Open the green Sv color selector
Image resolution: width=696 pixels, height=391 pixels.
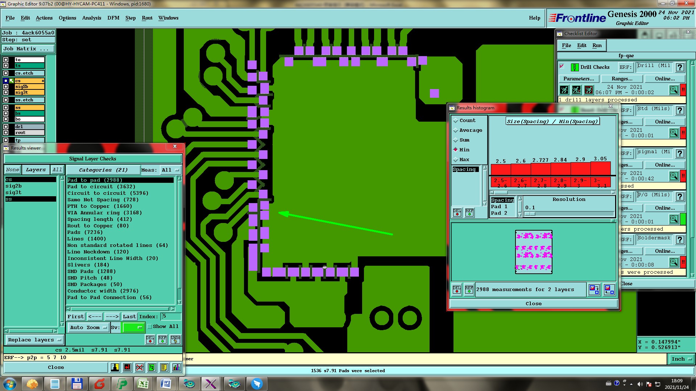pyautogui.click(x=133, y=327)
